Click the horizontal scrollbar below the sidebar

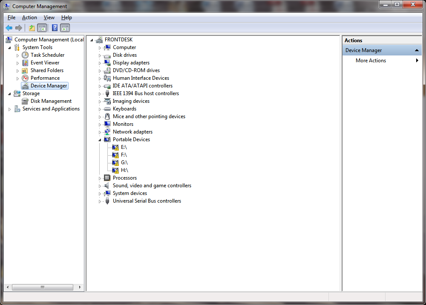tap(43, 287)
